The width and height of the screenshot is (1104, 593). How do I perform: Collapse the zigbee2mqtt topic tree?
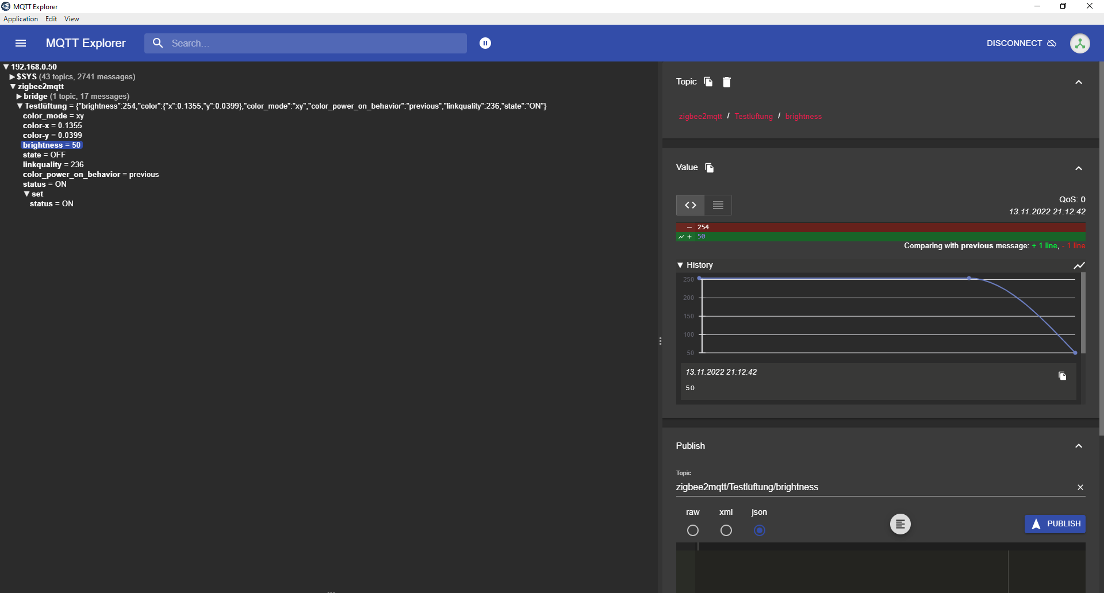(x=12, y=86)
